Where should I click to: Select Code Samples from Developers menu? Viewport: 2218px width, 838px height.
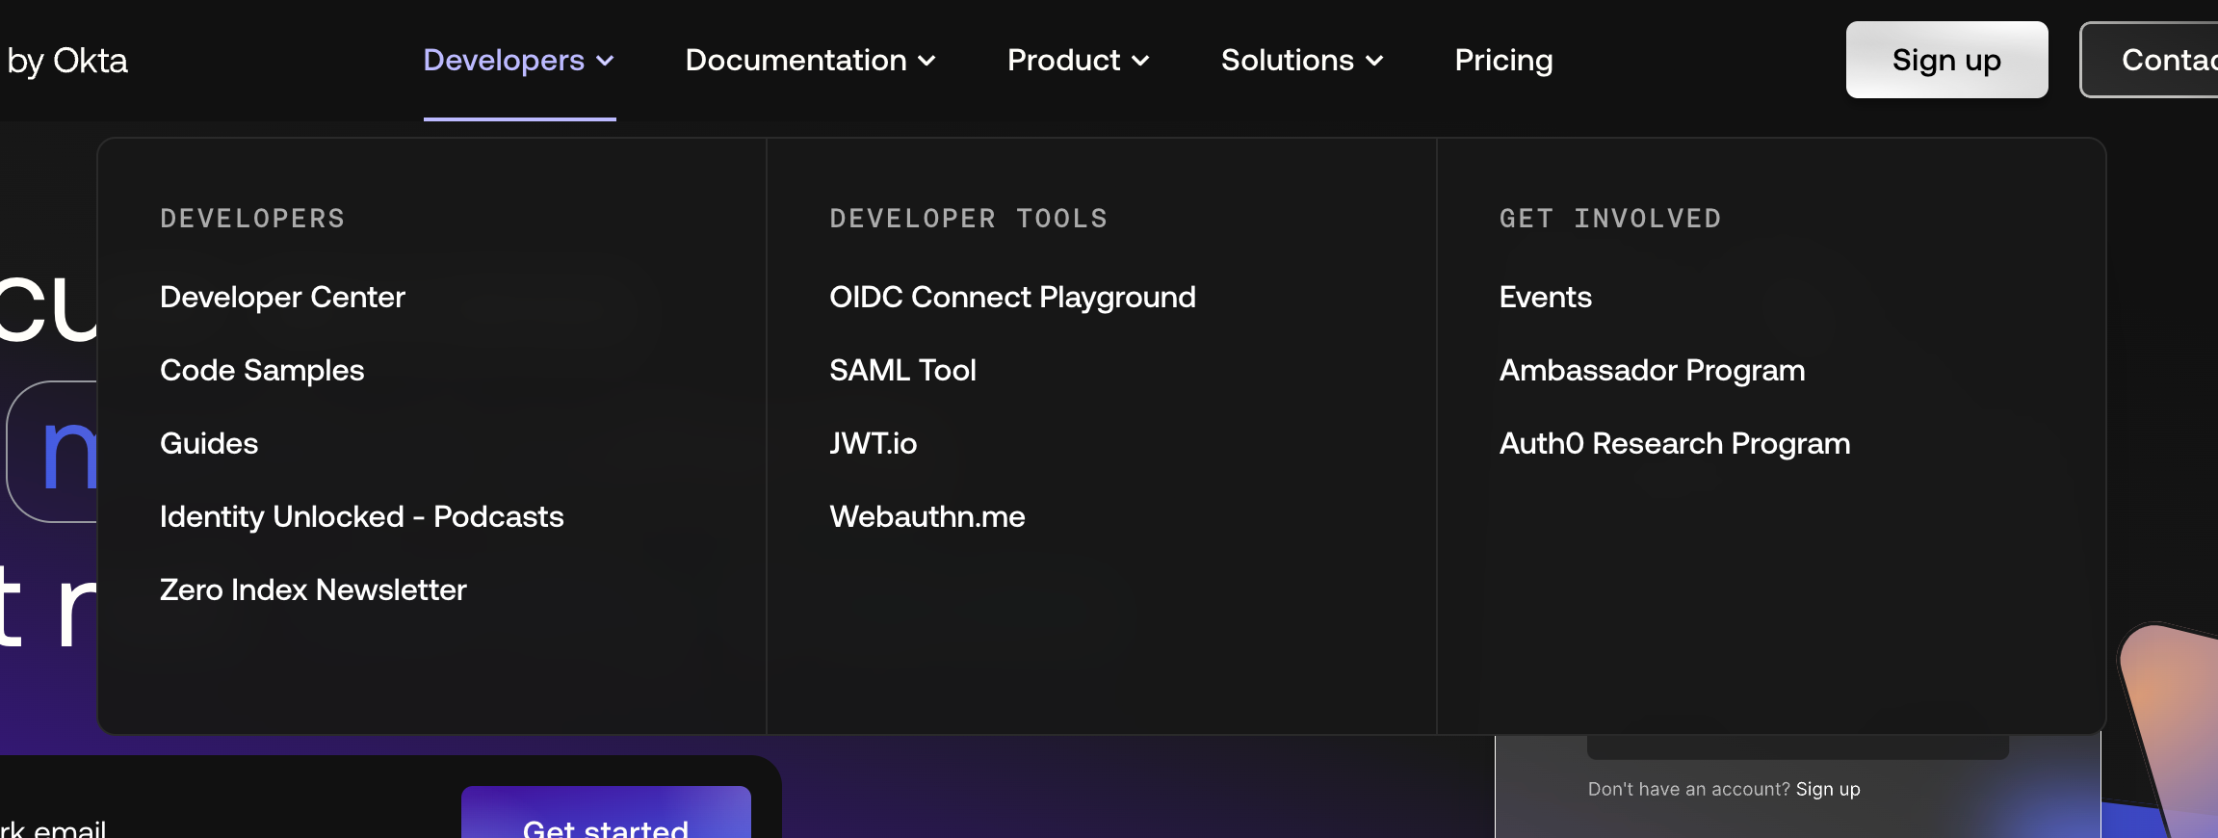(x=262, y=370)
